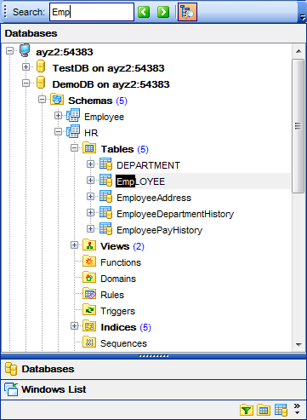This screenshot has width=307, height=420.
Task: Select the ayz2:54383 host label
Action: (x=65, y=52)
